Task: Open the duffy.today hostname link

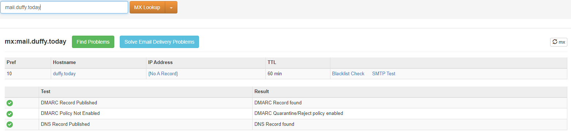Action: point(64,73)
